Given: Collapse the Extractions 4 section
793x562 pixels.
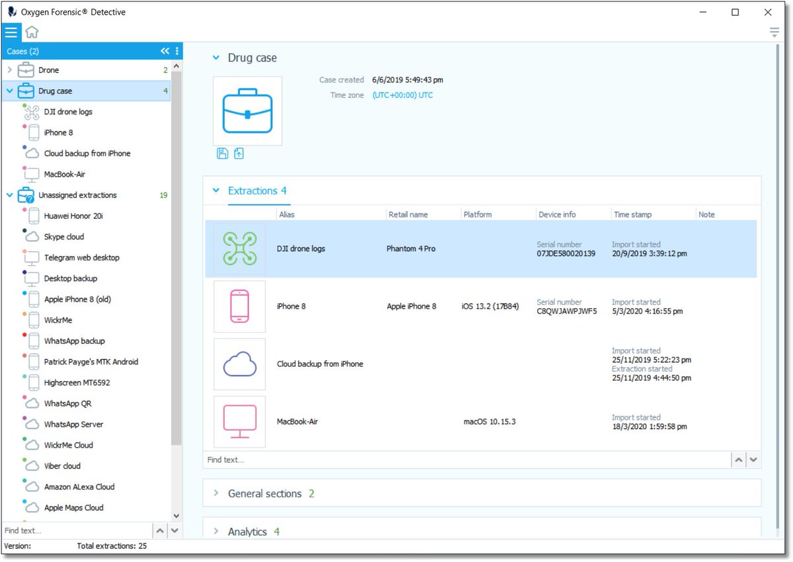Looking at the screenshot, I should pyautogui.click(x=215, y=191).
